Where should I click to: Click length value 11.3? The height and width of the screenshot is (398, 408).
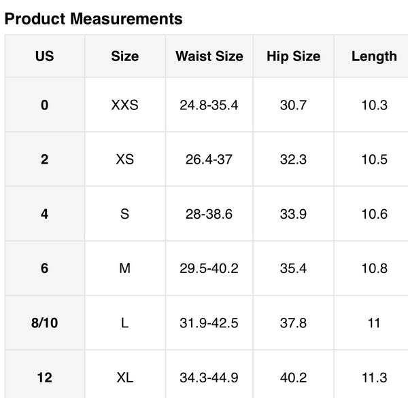click(x=374, y=377)
